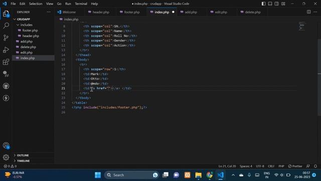
Task: Click the VS Code logo in title bar
Action: point(5,4)
